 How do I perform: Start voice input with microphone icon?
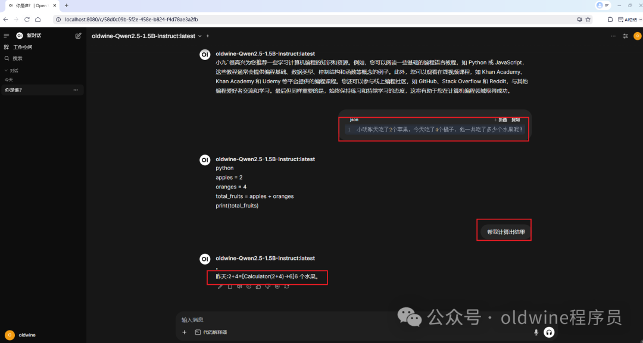pyautogui.click(x=536, y=332)
